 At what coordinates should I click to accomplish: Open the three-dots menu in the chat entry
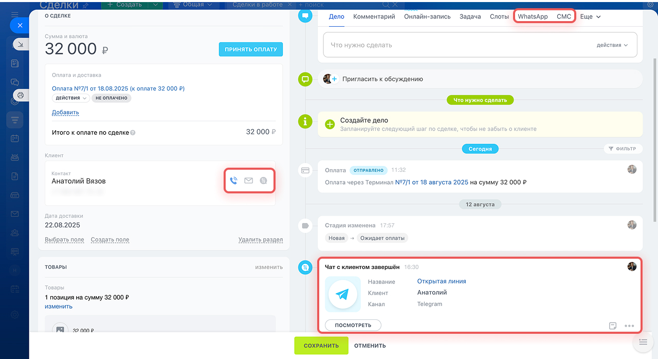pyautogui.click(x=629, y=326)
